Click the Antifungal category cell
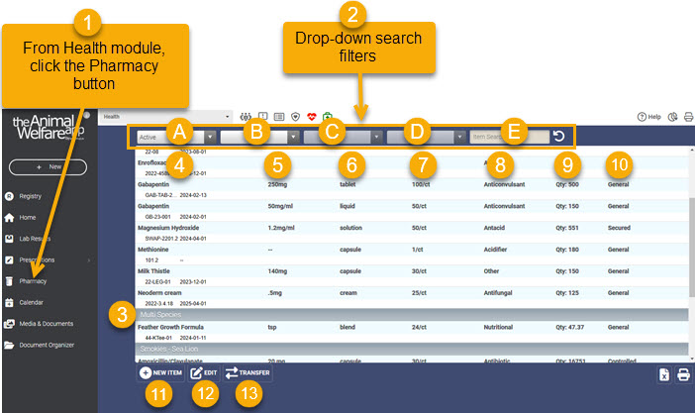The image size is (695, 413). (498, 293)
